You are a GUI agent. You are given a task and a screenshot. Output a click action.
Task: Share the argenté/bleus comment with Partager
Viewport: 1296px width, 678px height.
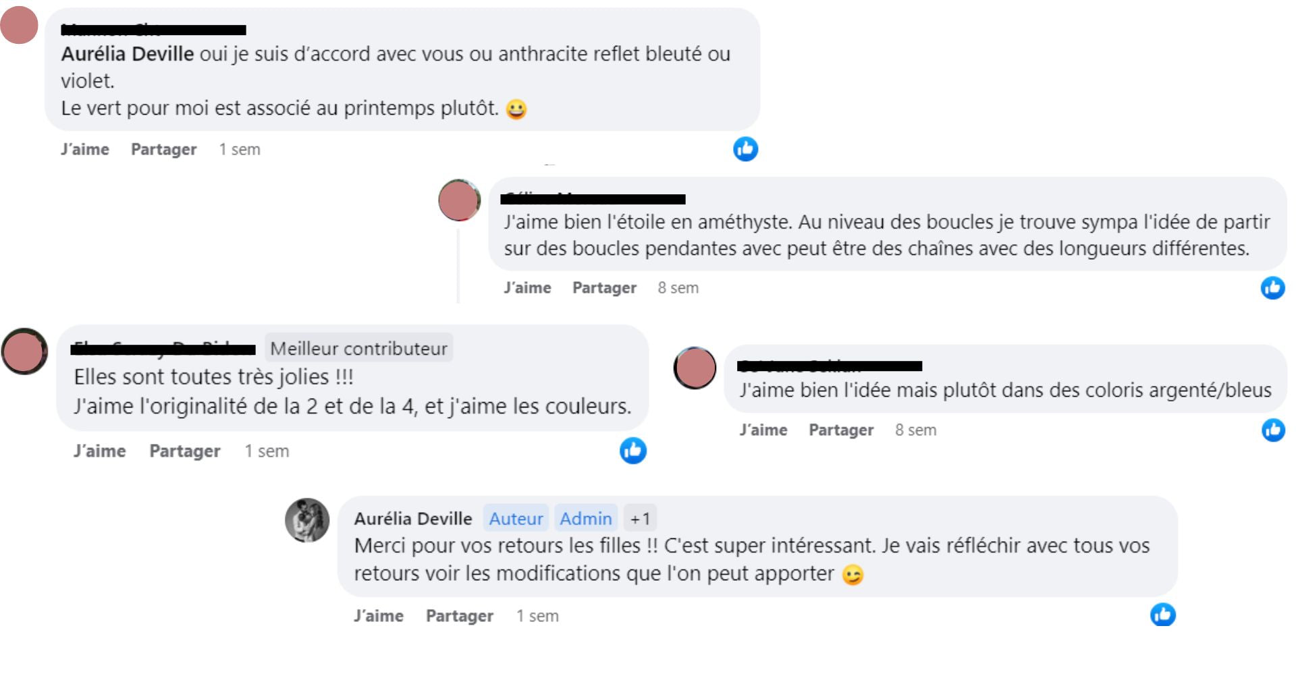click(x=841, y=430)
